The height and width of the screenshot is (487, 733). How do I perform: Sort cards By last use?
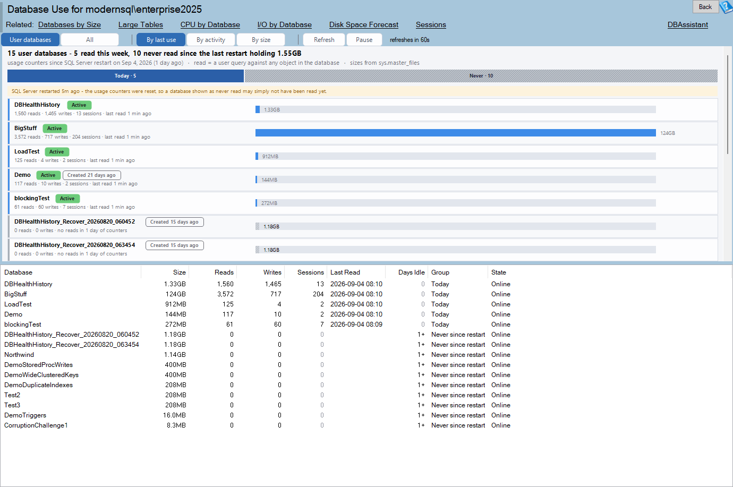pos(161,40)
